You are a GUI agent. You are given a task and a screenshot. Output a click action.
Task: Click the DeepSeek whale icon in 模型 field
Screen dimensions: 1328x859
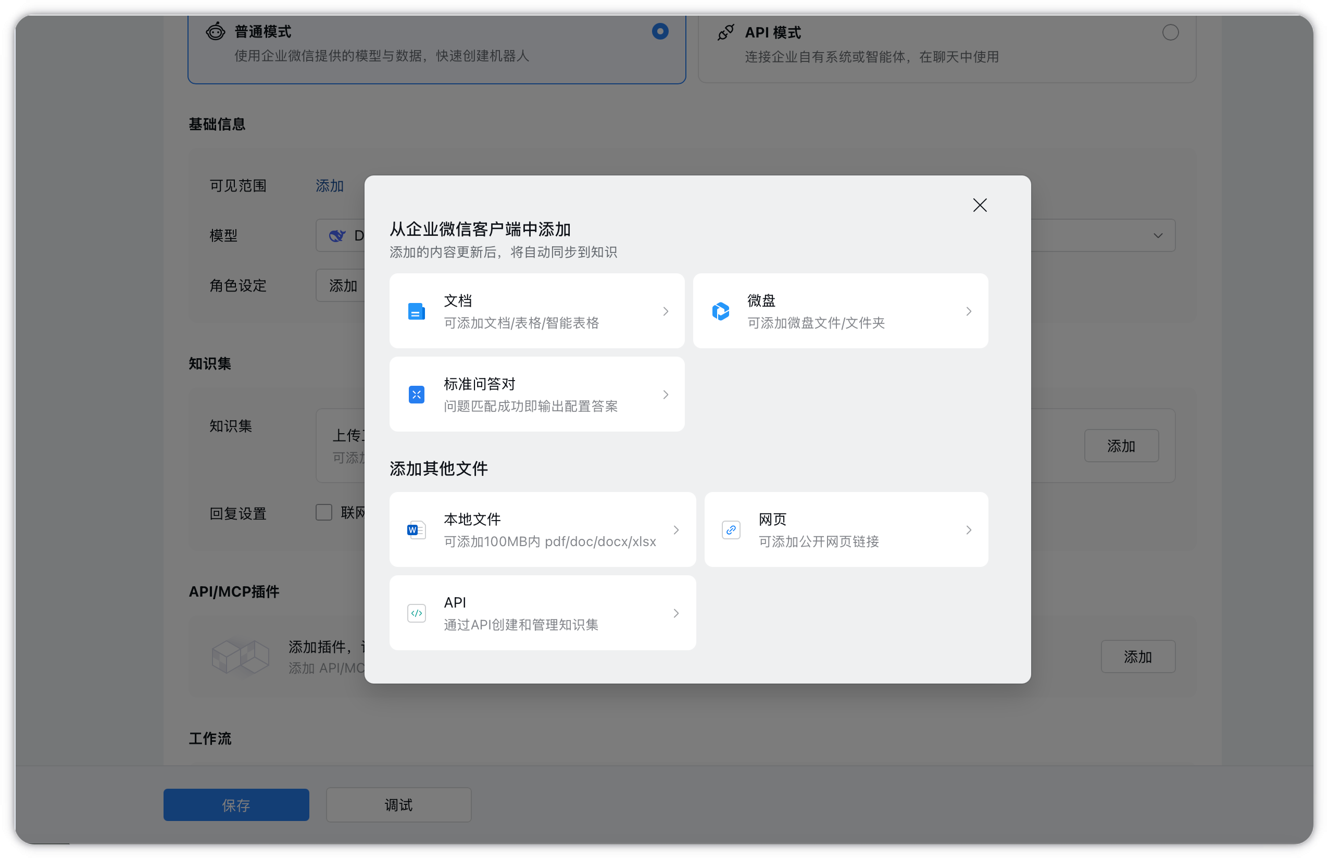[x=337, y=235]
